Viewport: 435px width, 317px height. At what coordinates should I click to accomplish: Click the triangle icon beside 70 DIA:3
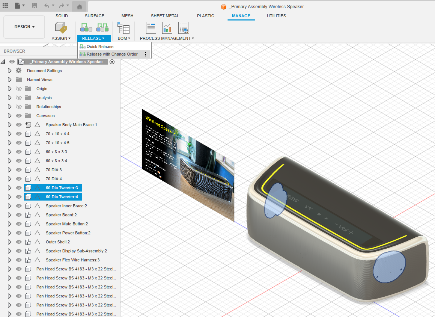pyautogui.click(x=38, y=170)
